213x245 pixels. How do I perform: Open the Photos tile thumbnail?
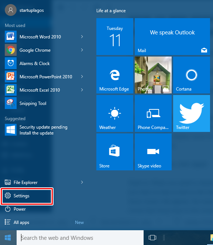(x=153, y=75)
